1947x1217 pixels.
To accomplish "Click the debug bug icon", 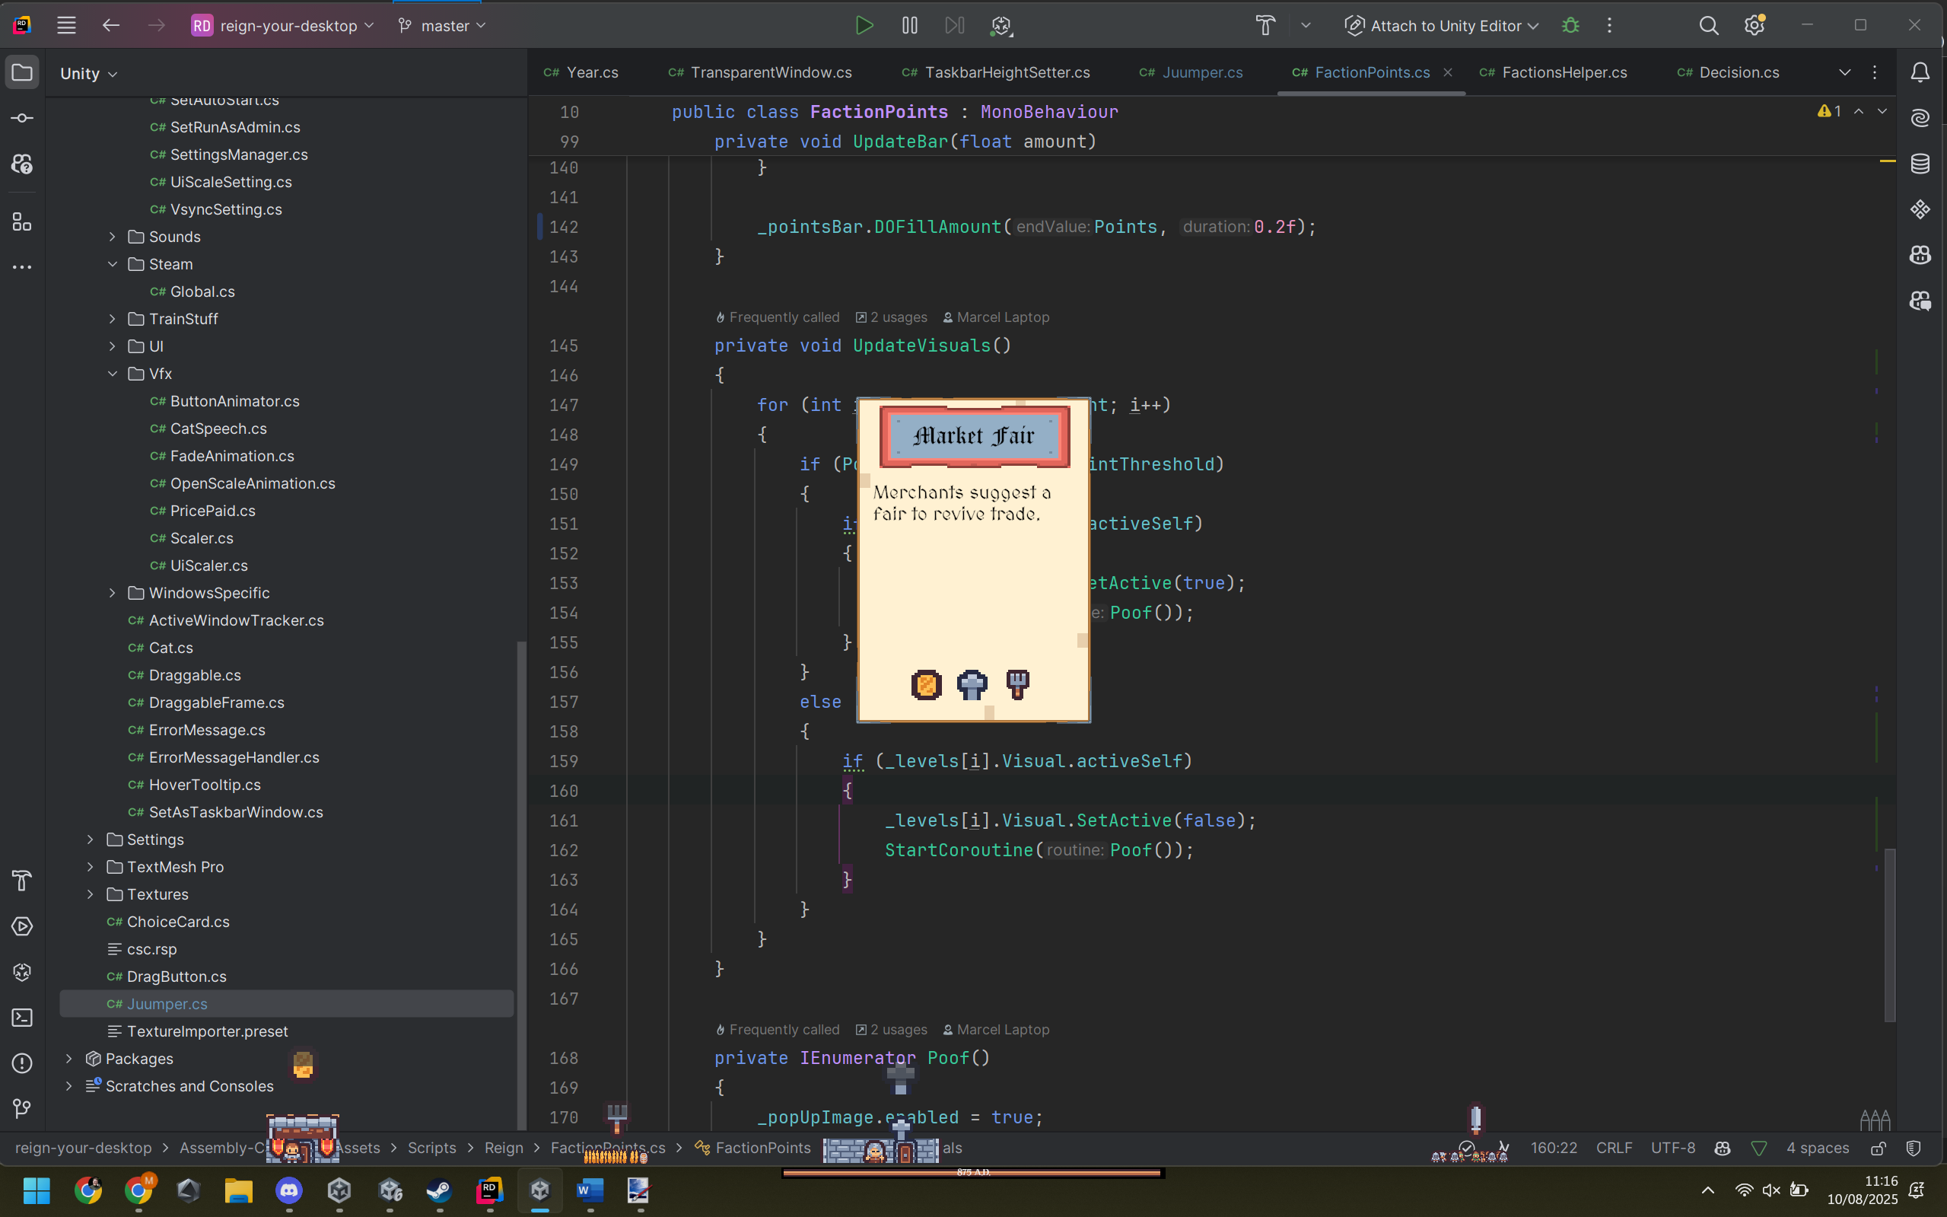I will pyautogui.click(x=1570, y=26).
